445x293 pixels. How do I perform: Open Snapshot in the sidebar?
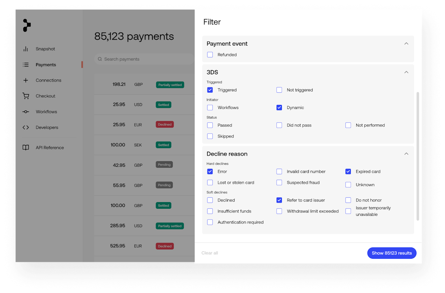45,49
